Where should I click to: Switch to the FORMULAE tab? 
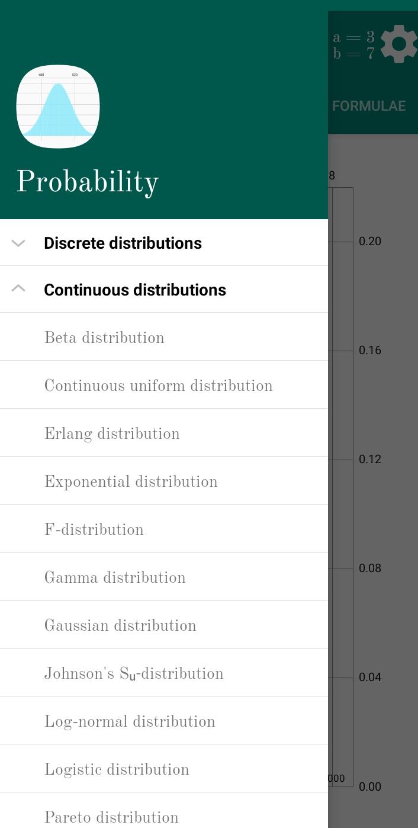pos(369,106)
